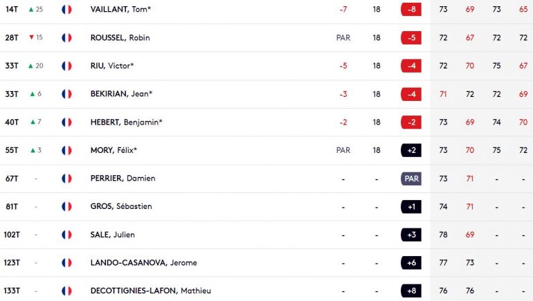Viewport: 533px width, 301px height.
Task: Click the PAR score badge for PERRIER
Action: (x=411, y=179)
